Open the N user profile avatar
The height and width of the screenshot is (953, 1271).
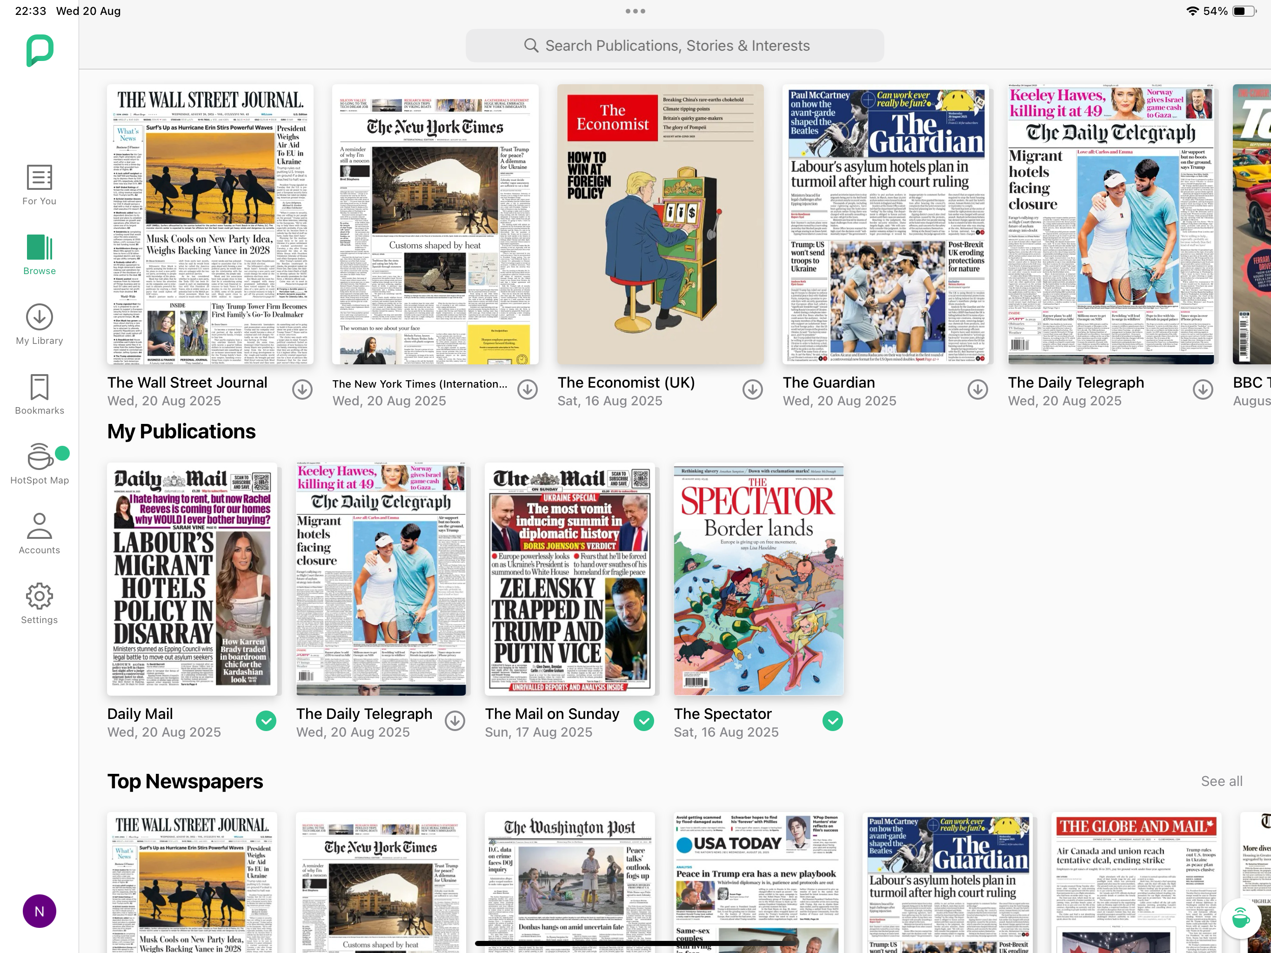click(x=39, y=911)
